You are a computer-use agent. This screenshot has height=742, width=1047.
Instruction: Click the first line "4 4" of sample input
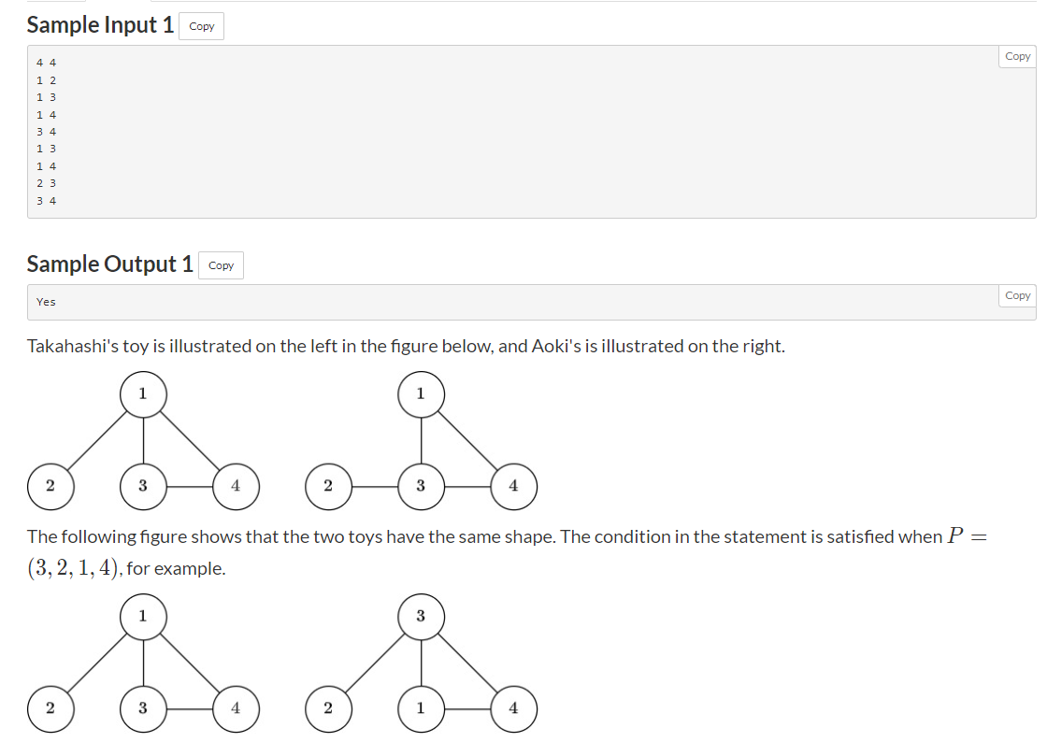click(46, 63)
